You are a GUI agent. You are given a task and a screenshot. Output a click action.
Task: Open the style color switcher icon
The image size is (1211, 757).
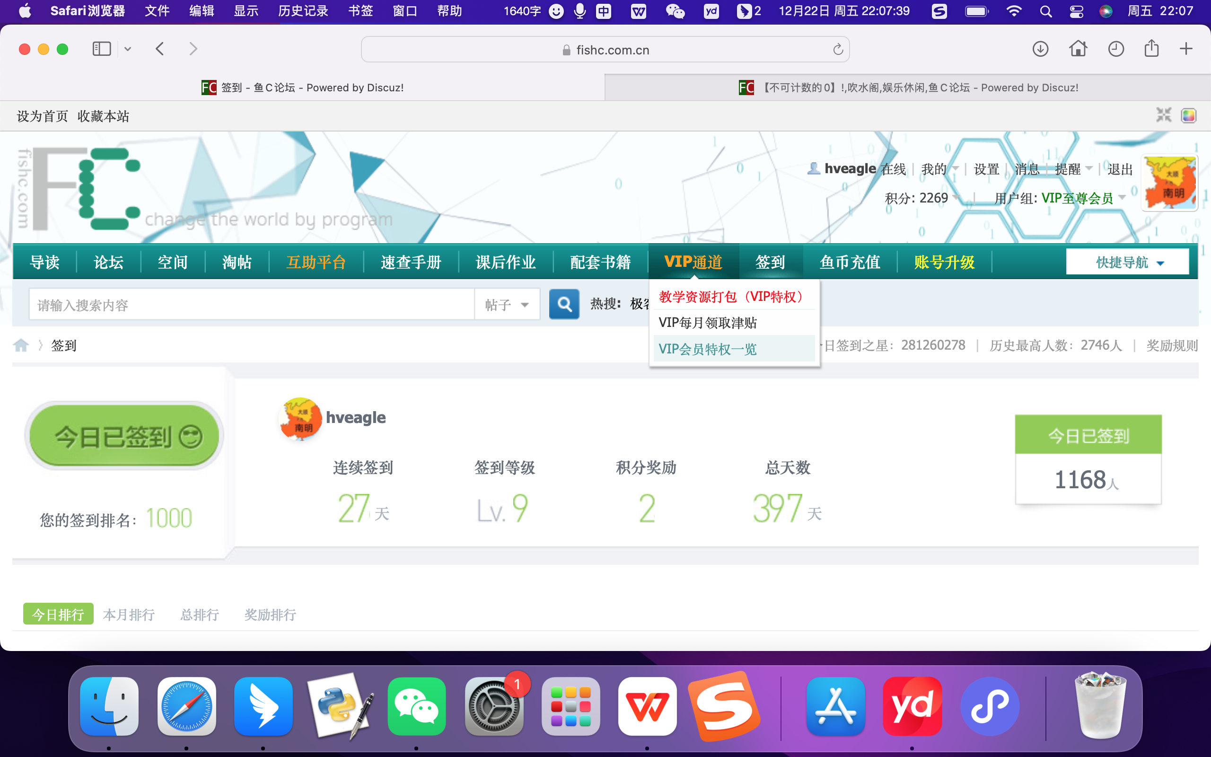1188,115
